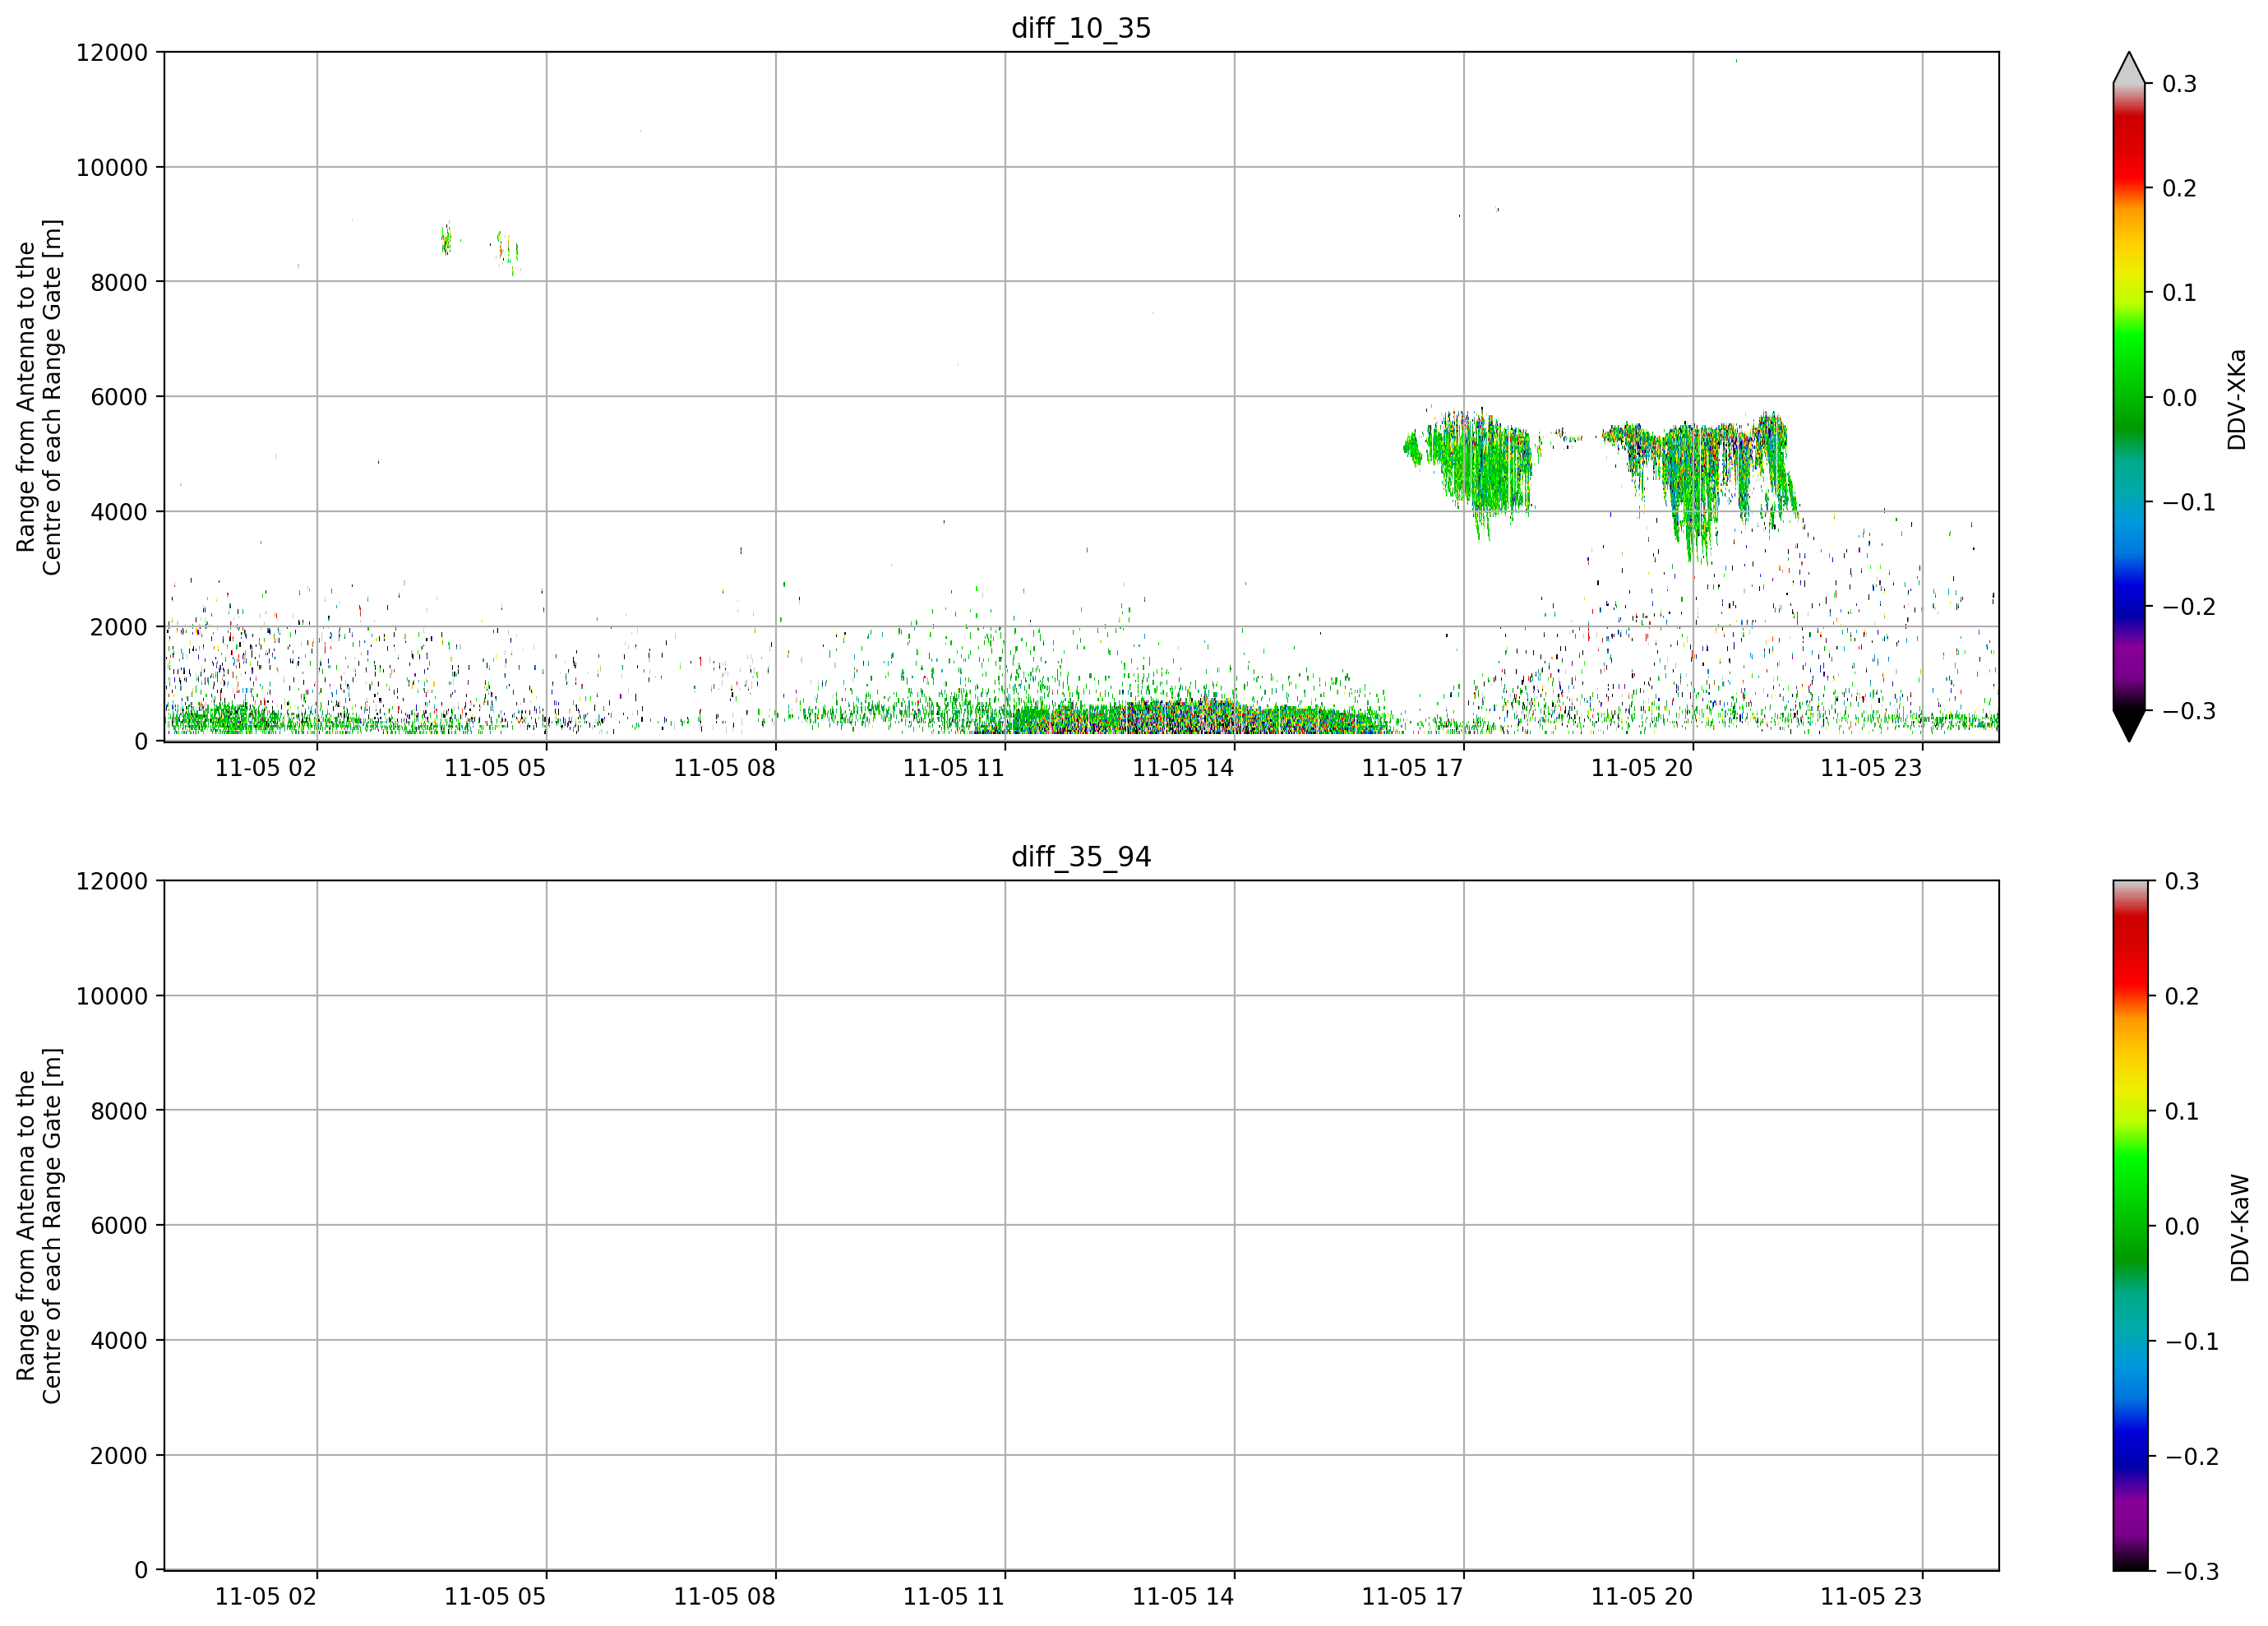Click the 11-05 14 x-tick under diff_10_35

tap(1183, 768)
